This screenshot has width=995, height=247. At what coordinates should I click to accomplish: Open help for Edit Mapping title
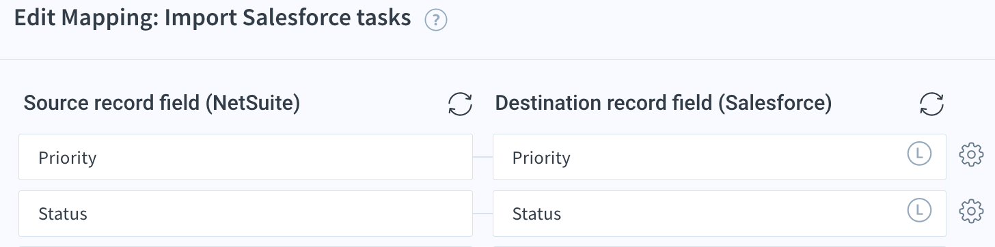(x=435, y=20)
